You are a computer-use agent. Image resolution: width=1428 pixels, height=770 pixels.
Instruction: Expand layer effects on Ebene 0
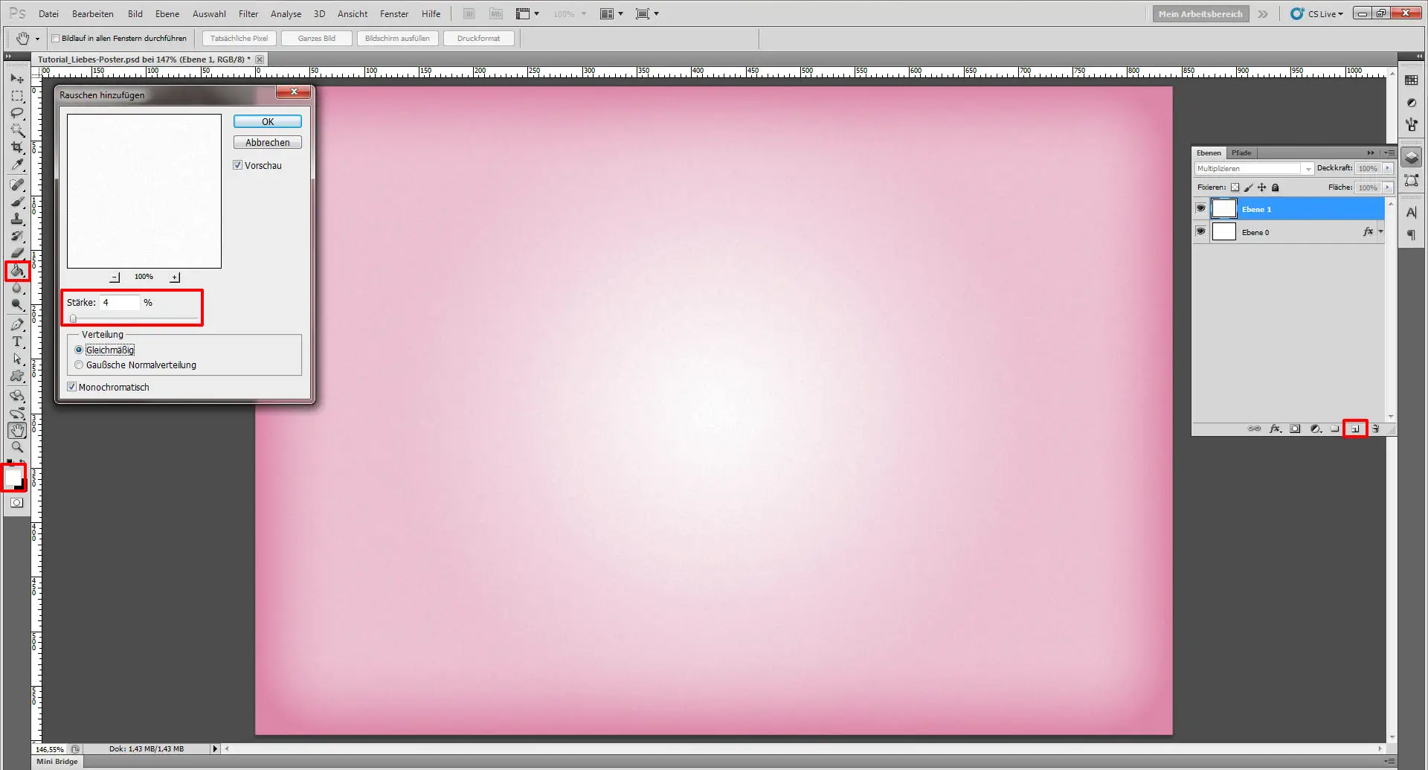[x=1380, y=231]
